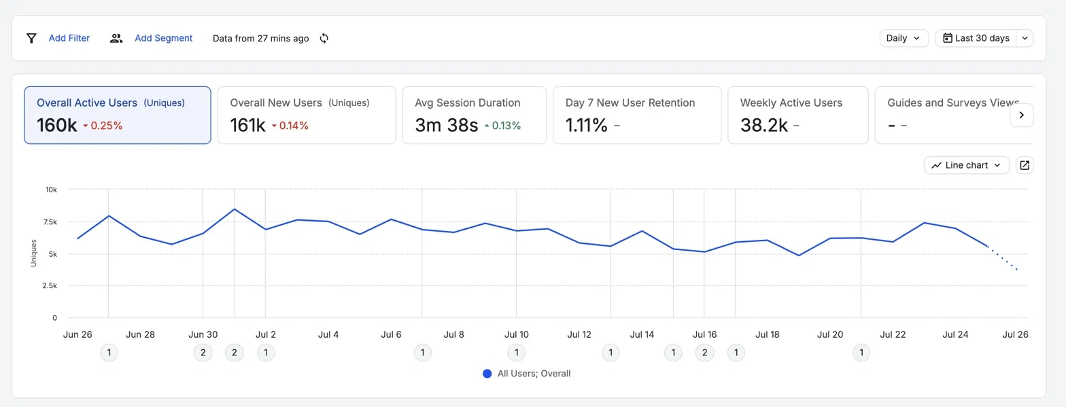Select the Guides and Surveys Views card
The width and height of the screenshot is (1066, 407).
pos(954,115)
